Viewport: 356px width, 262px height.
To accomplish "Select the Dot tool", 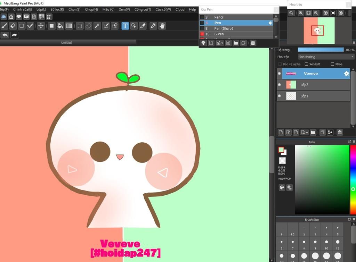I will coord(30,26).
